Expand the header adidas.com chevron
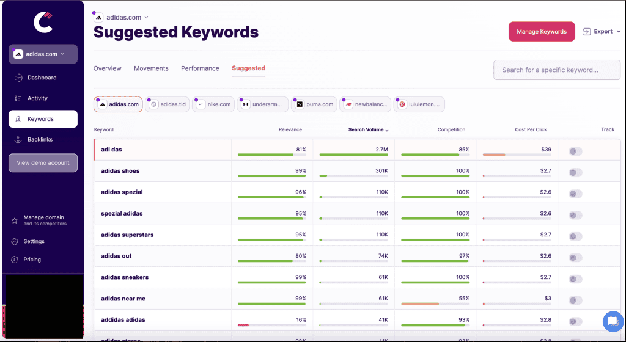 pyautogui.click(x=146, y=18)
